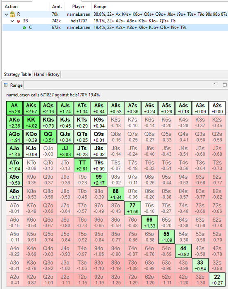The image size is (228, 289).
Task: Click the 72o -1.29 cell
Action: pos(133,280)
